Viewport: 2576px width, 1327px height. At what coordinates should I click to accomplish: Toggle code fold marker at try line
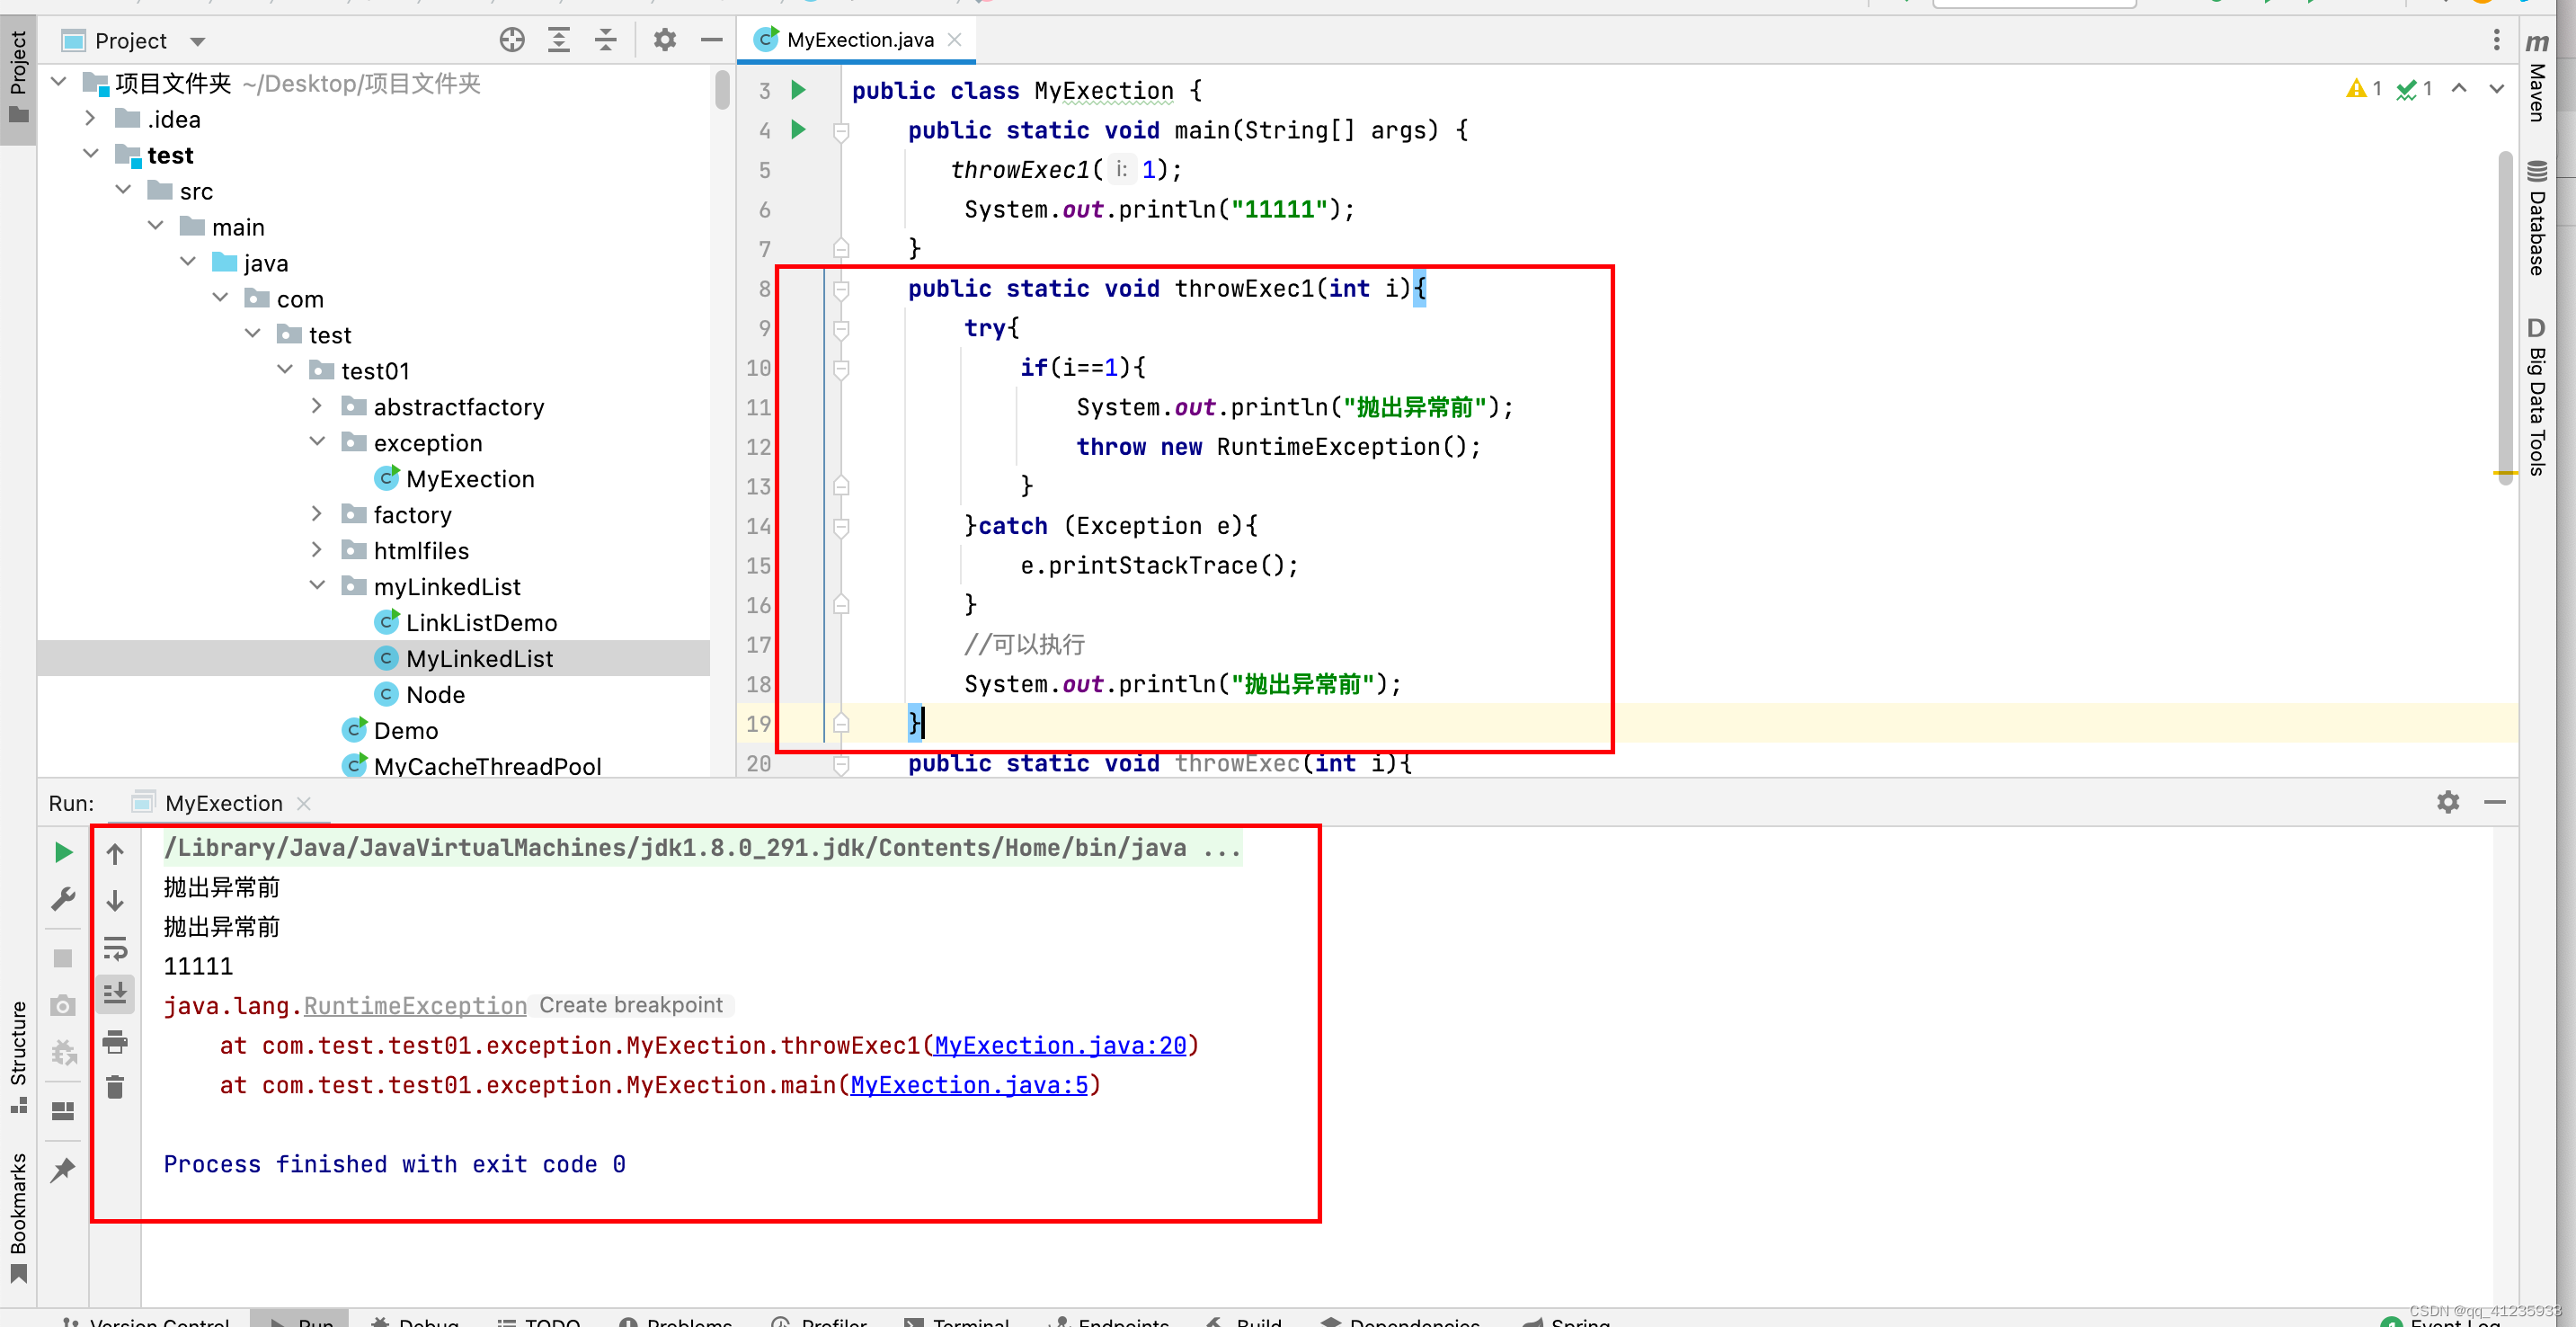point(841,329)
